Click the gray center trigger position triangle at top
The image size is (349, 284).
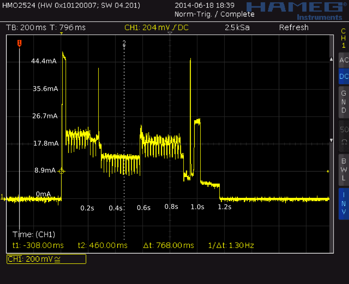pyautogui.click(x=170, y=33)
